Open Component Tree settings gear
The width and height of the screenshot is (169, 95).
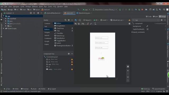pyautogui.click(x=69, y=54)
